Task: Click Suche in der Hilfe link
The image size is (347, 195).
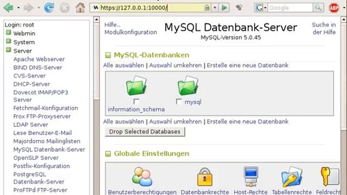Action: tap(324, 28)
